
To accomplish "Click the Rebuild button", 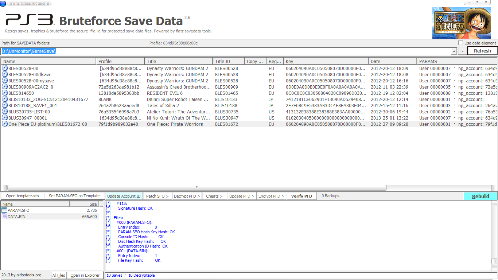I will point(481,196).
